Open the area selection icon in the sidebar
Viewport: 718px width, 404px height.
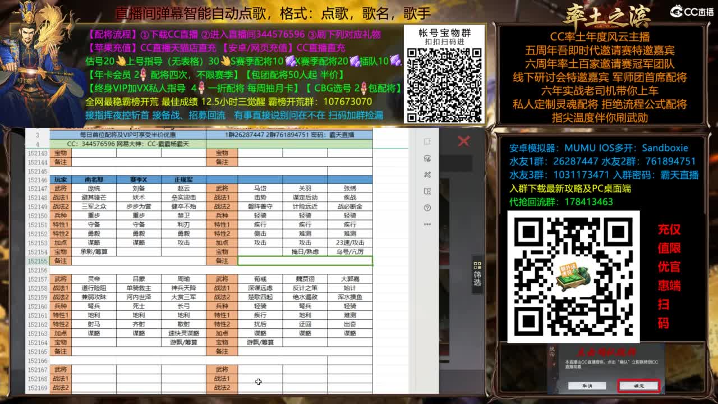pos(427,191)
